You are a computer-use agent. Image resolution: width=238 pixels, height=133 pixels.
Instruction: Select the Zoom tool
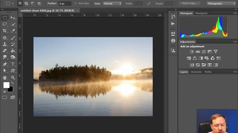click(x=13, y=78)
